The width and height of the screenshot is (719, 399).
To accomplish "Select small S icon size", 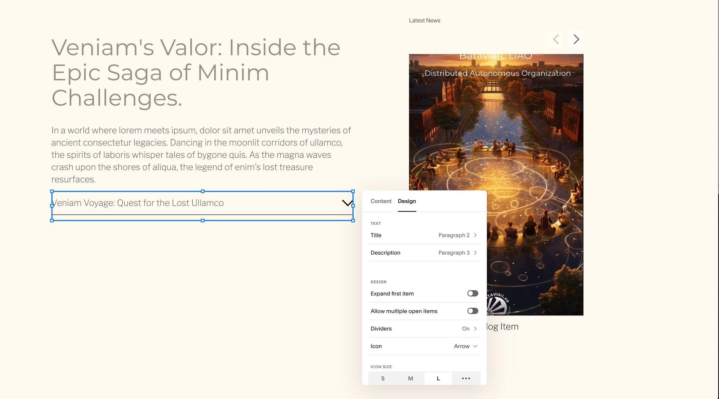I will (383, 378).
